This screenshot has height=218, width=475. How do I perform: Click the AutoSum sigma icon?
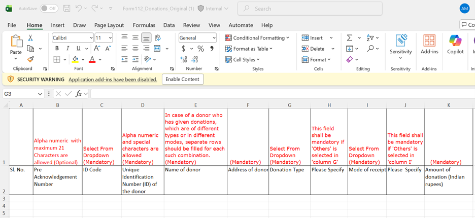[350, 38]
